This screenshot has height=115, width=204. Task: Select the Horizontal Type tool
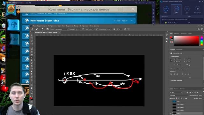pos(32,80)
